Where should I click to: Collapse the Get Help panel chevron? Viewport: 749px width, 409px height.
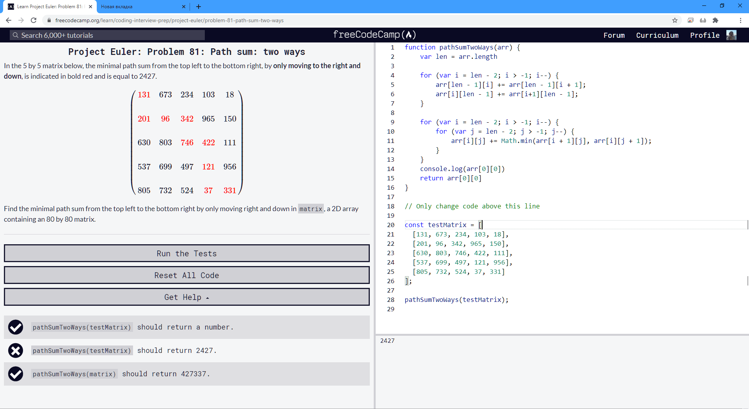pos(207,297)
